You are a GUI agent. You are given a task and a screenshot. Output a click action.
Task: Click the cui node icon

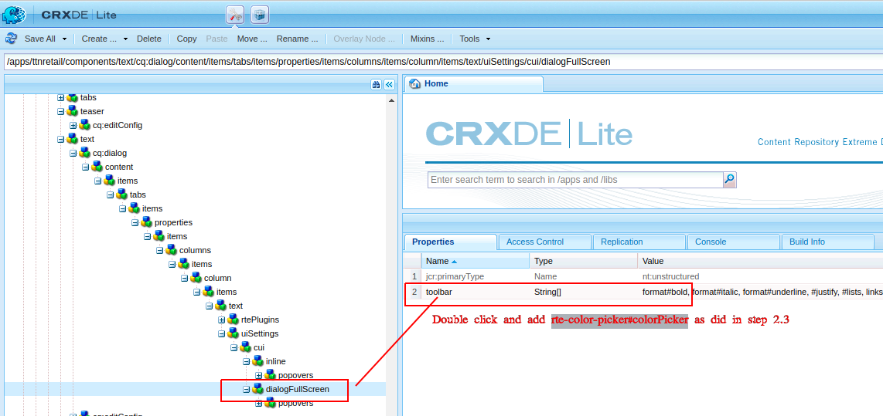tap(246, 347)
